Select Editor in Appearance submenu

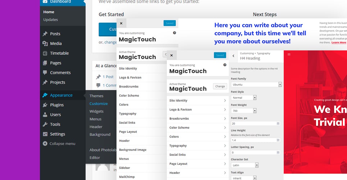[x=95, y=158]
